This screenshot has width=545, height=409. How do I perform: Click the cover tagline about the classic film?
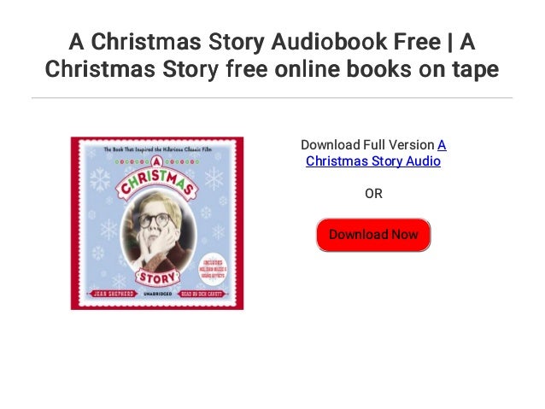[157, 149]
